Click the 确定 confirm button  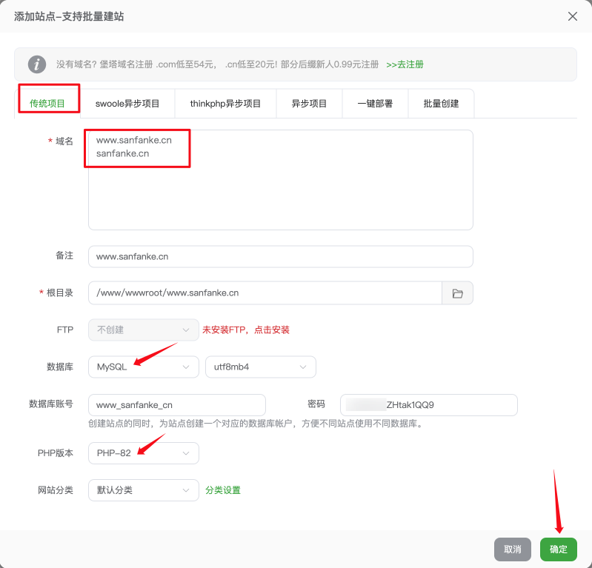558,549
